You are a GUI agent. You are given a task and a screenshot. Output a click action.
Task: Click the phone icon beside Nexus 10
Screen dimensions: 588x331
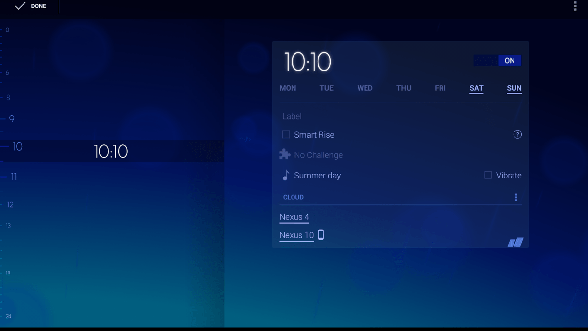pos(321,235)
